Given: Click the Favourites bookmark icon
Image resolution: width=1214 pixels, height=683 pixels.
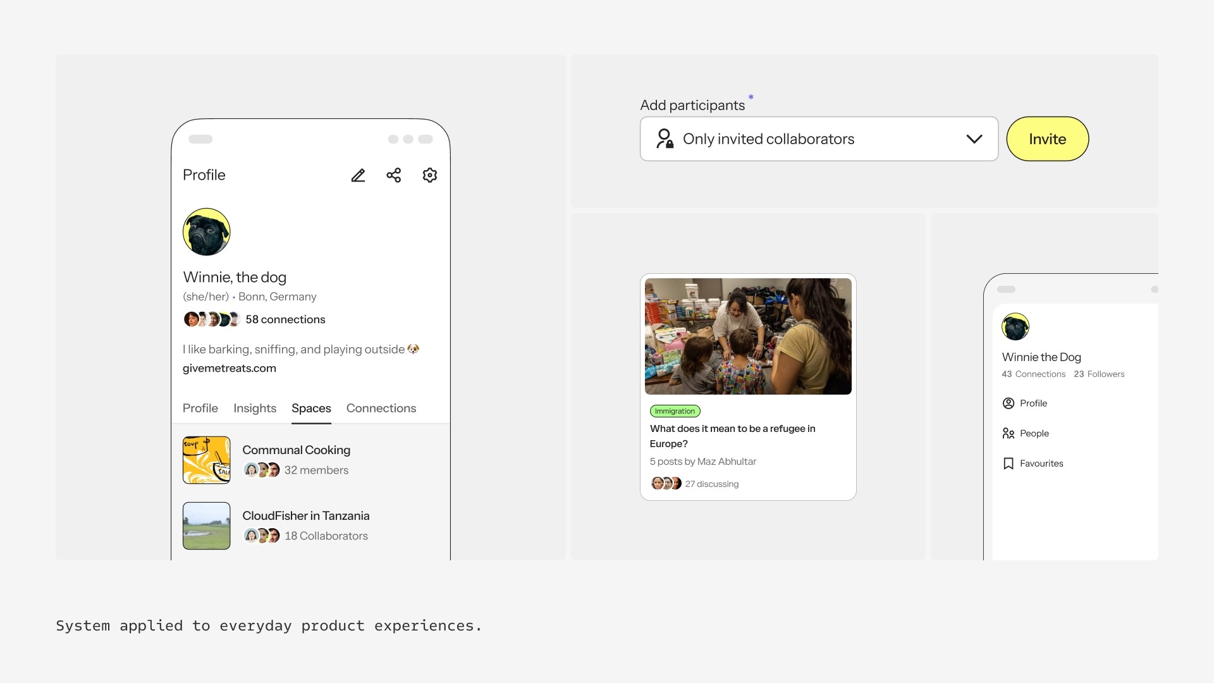Looking at the screenshot, I should coord(1009,464).
